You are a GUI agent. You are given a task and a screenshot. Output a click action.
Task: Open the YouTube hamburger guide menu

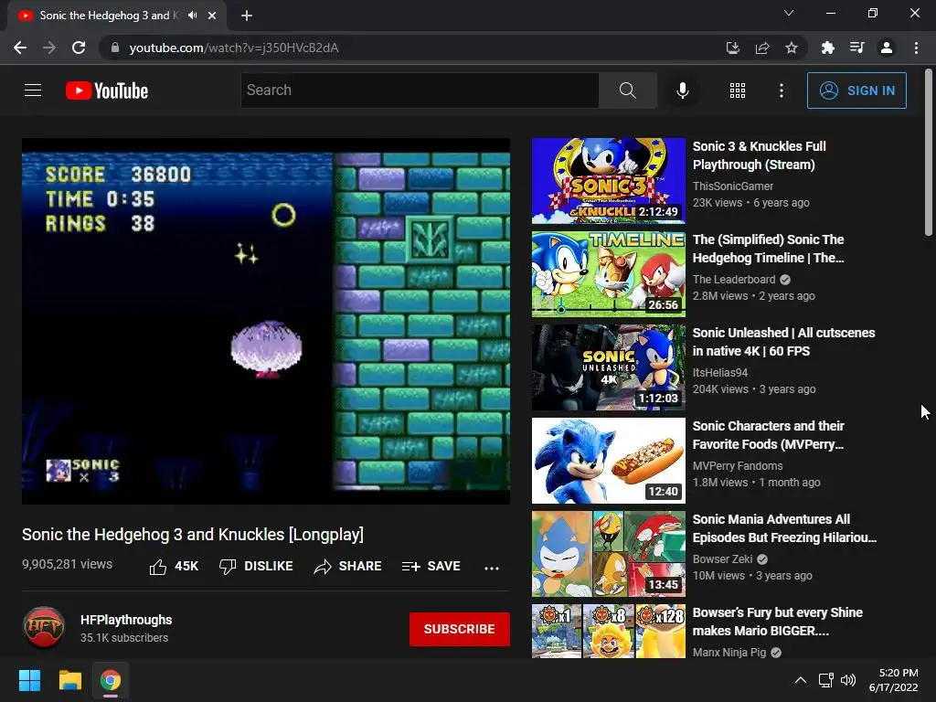(x=33, y=90)
